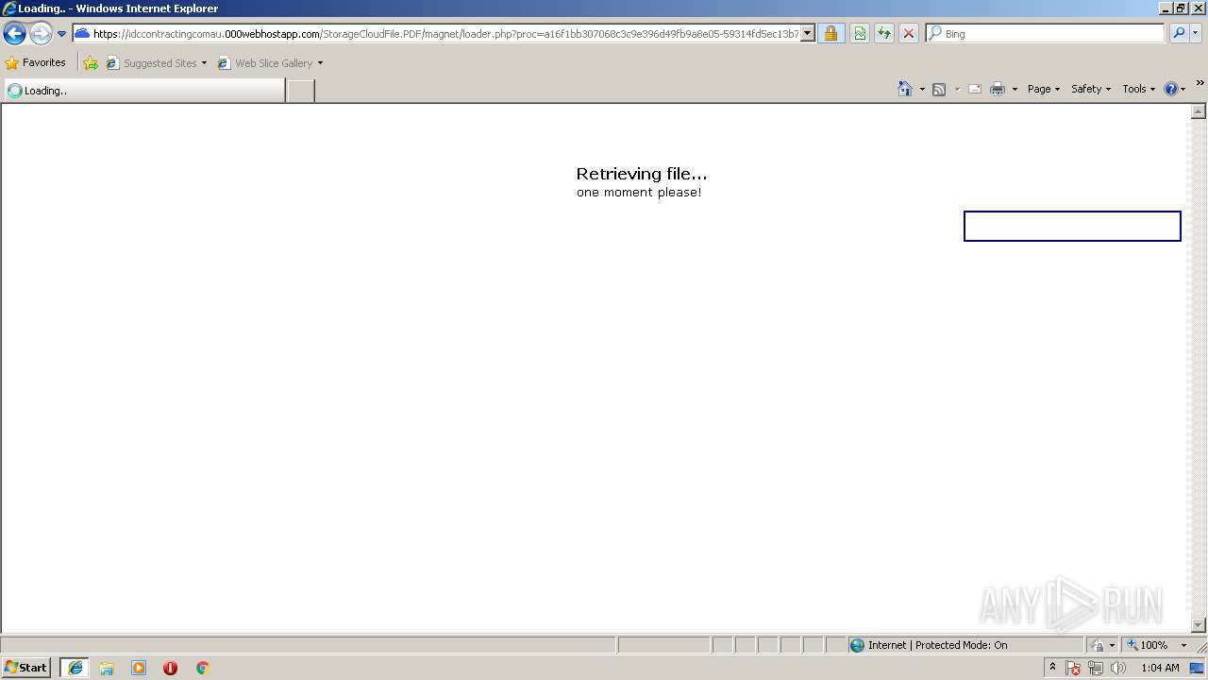
Task: Click the search magnifier button
Action: [x=1179, y=34]
